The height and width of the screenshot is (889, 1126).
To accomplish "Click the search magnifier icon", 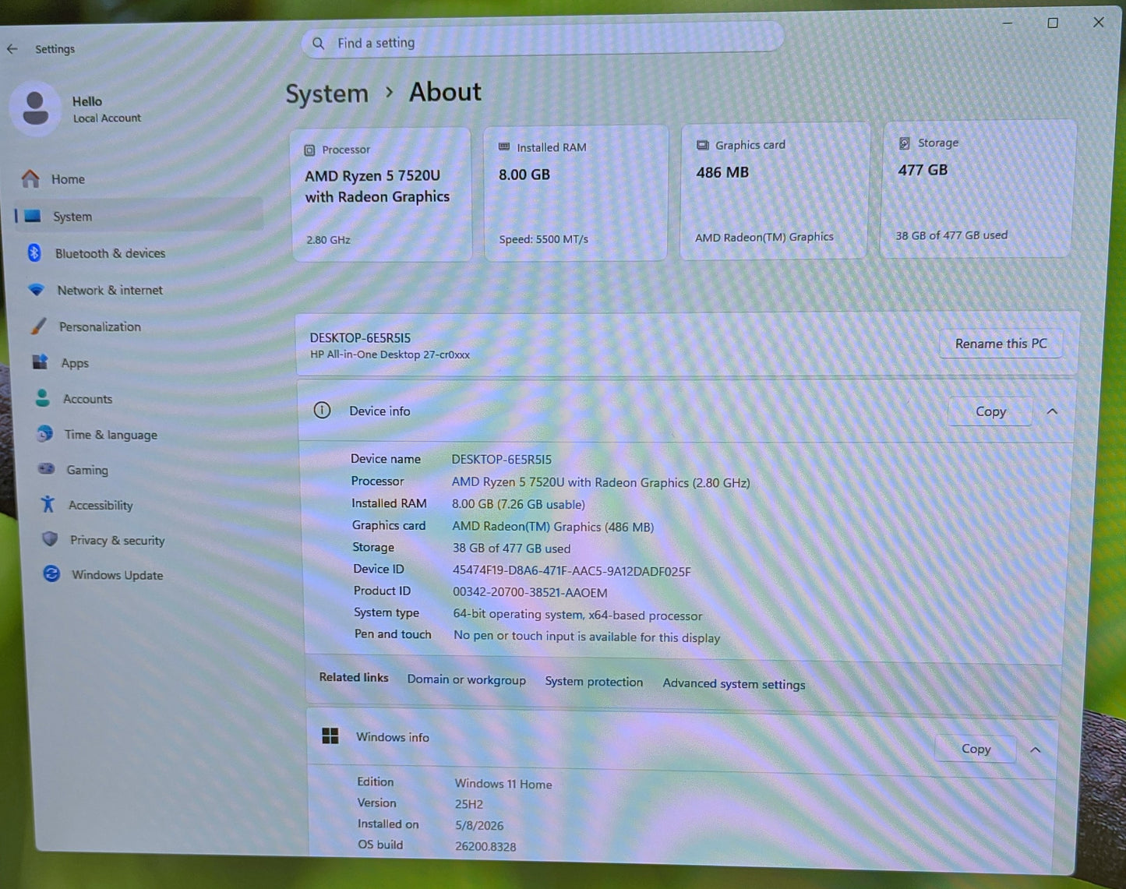I will 319,44.
